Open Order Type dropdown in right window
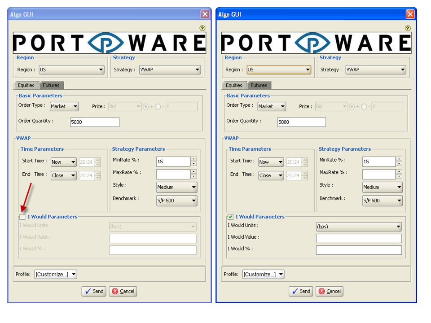431x323 pixels. pyautogui.click(x=272, y=107)
